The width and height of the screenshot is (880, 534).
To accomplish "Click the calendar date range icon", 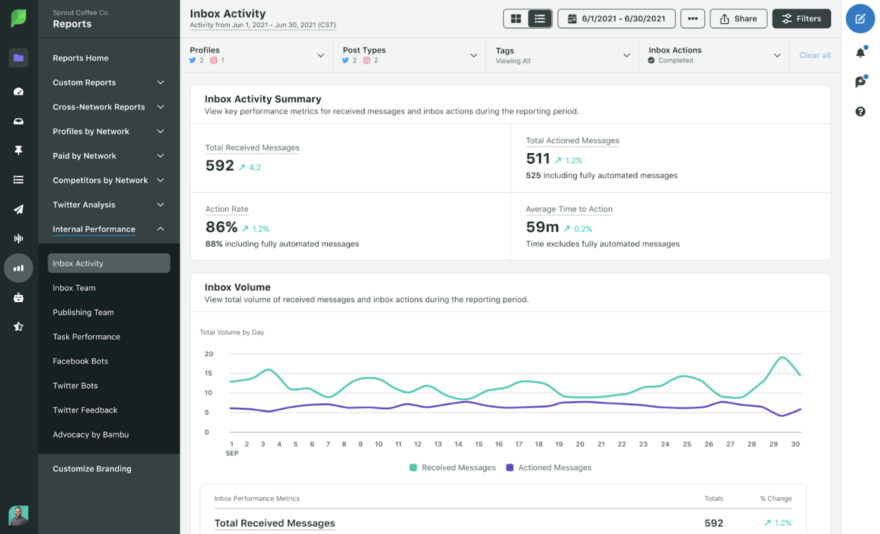I will (x=571, y=18).
